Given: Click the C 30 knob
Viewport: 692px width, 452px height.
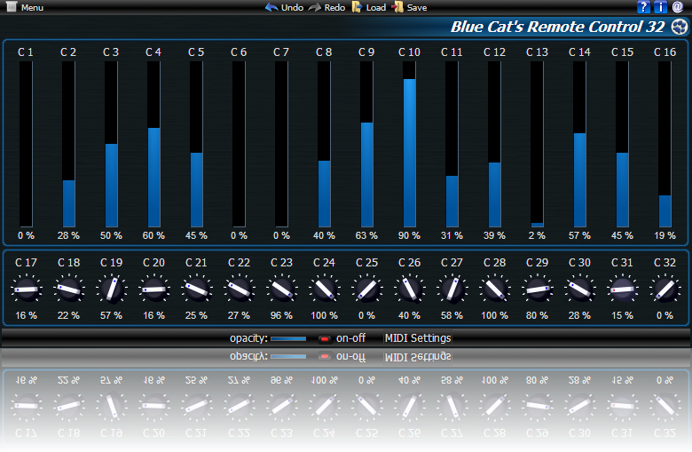Looking at the screenshot, I should (x=580, y=289).
